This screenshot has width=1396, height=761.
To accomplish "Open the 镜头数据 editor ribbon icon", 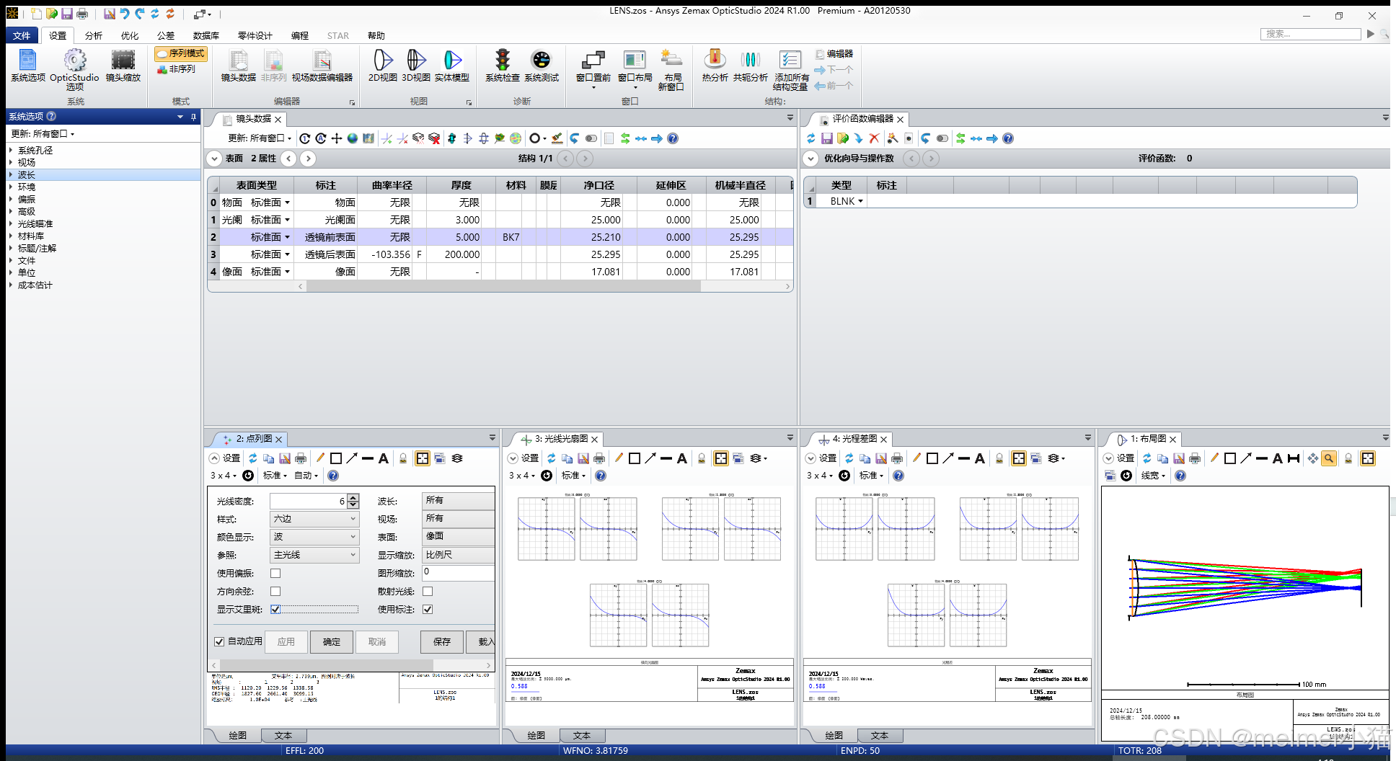I will pos(239,66).
